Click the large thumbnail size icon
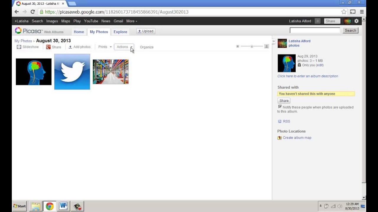This screenshot has height=212, width=378. 266,46
